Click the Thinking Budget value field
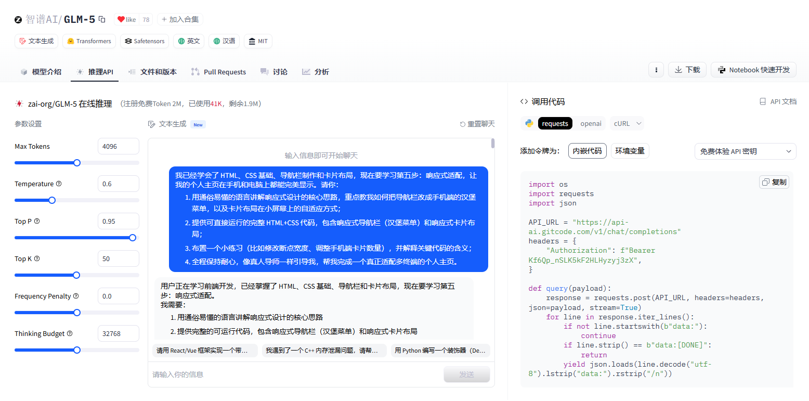The width and height of the screenshot is (809, 401). point(119,333)
